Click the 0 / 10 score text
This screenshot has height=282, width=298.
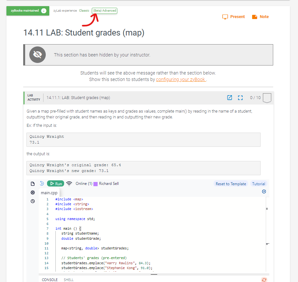point(255,98)
